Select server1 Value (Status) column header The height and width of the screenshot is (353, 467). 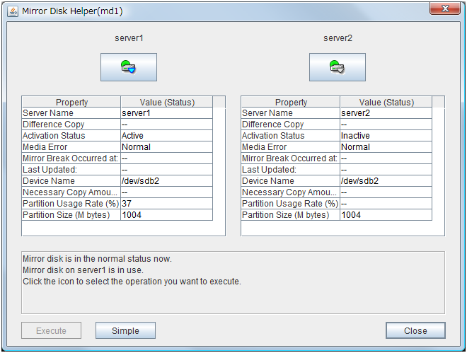[x=166, y=103]
